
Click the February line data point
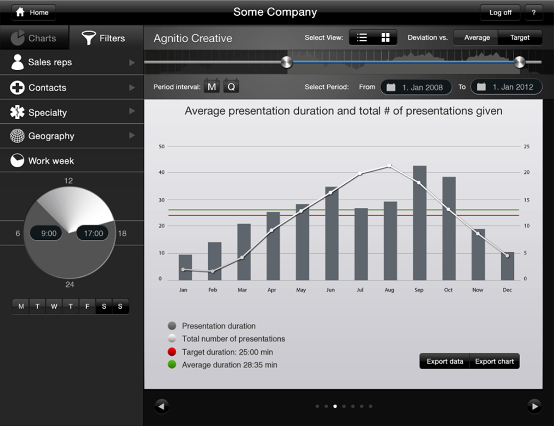click(212, 271)
